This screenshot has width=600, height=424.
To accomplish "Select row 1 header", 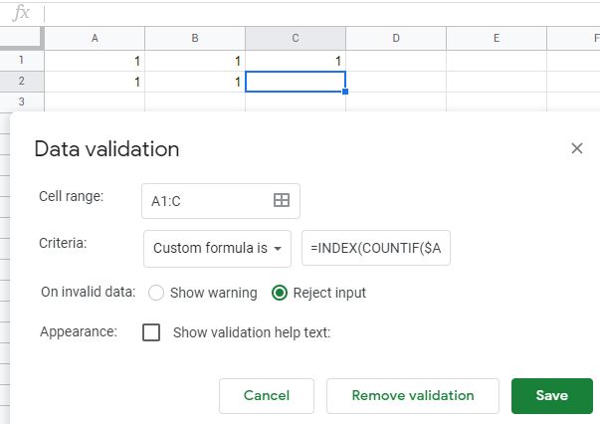I will (x=22, y=60).
